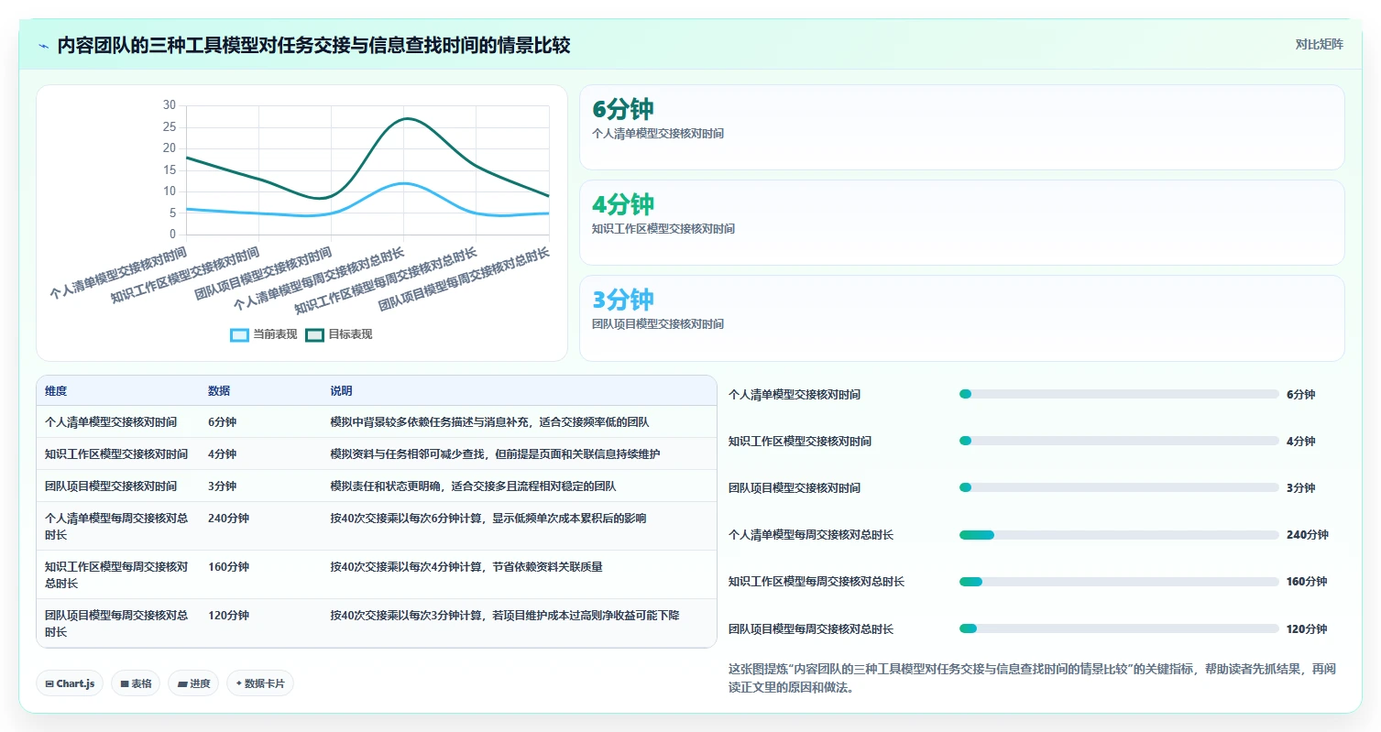Click the 表格 tag
1381x732 pixels.
coord(136,683)
